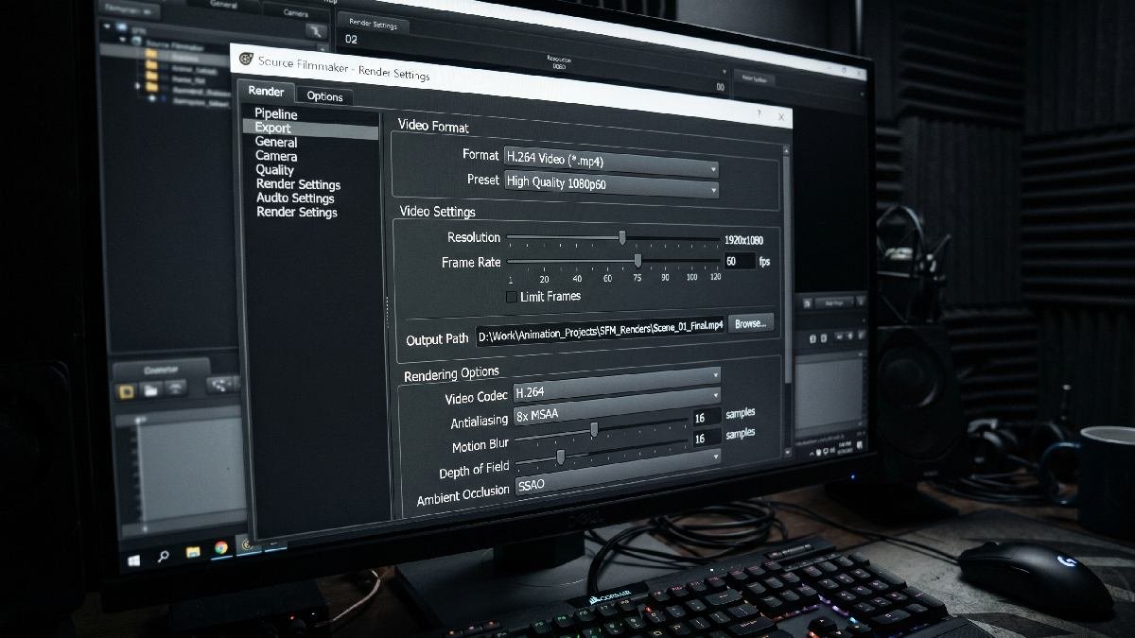
Task: Click the Browse... button
Action: point(750,323)
